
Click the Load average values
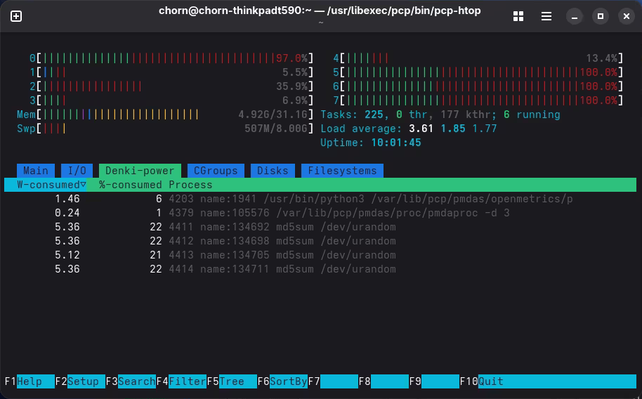(x=453, y=129)
